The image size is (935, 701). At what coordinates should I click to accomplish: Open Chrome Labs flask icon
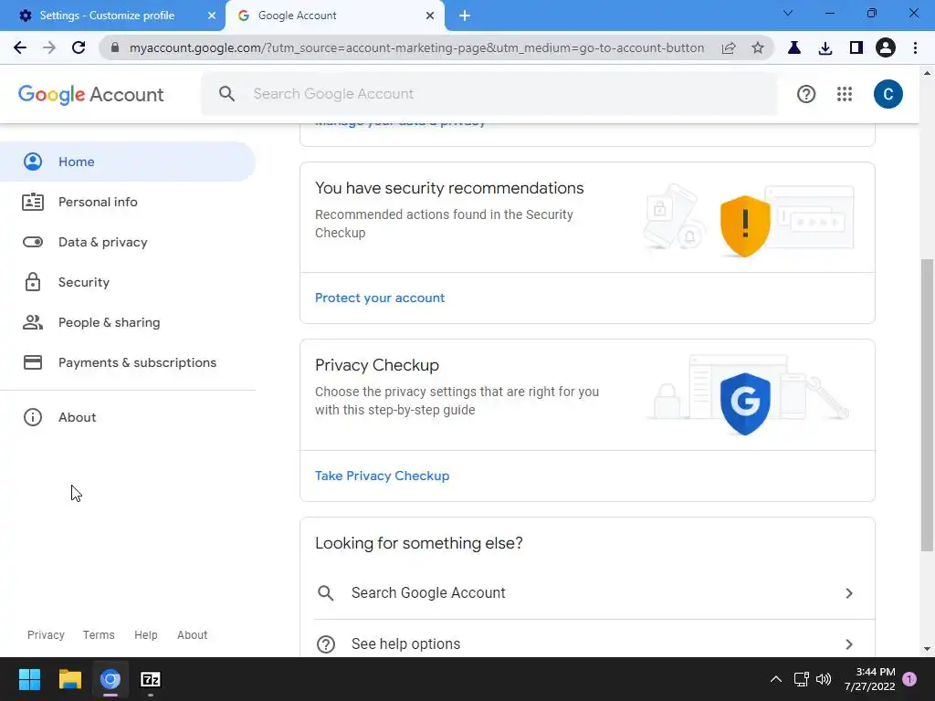click(794, 47)
